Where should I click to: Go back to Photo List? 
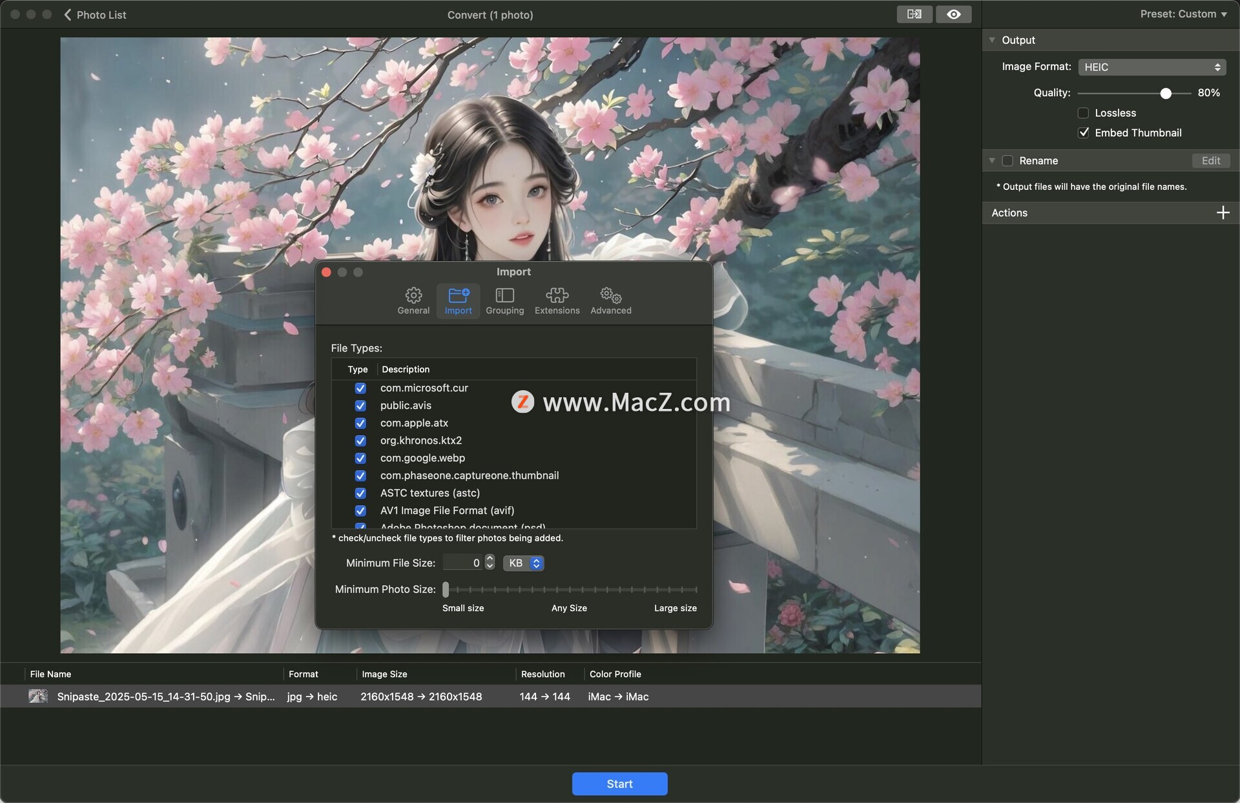(95, 14)
